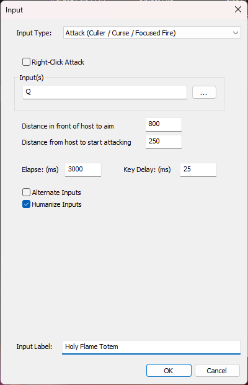Select the aim distance field showing 800

(x=164, y=124)
